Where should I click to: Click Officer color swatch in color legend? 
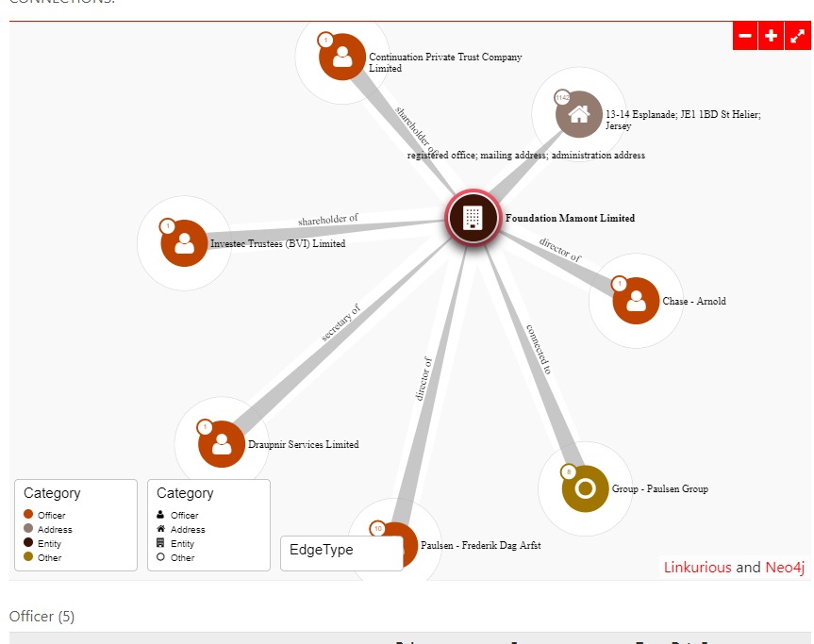click(28, 514)
